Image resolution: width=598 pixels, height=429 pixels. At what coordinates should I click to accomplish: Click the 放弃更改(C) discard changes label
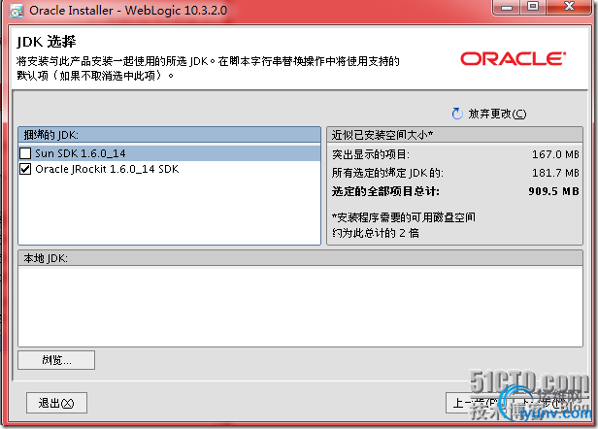click(497, 114)
